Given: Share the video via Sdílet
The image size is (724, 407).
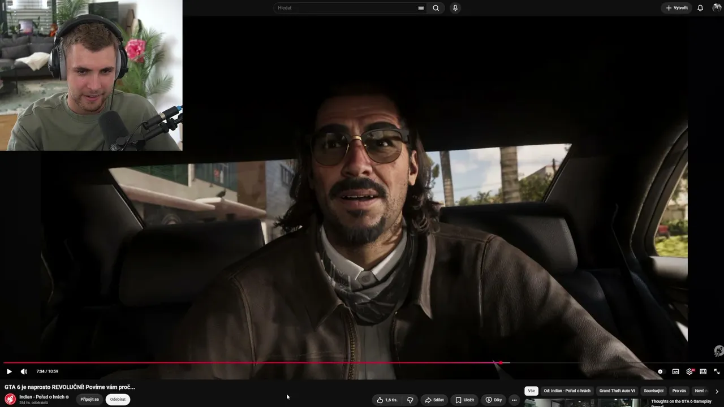Looking at the screenshot, I should click(x=434, y=400).
